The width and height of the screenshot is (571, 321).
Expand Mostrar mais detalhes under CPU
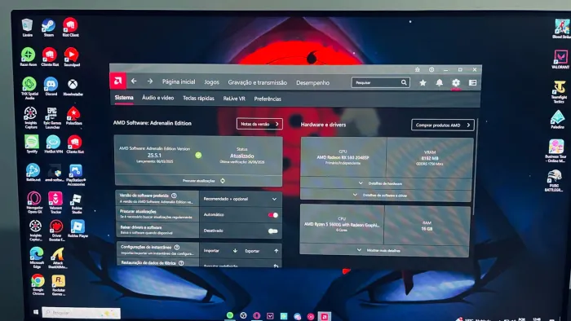[378, 250]
